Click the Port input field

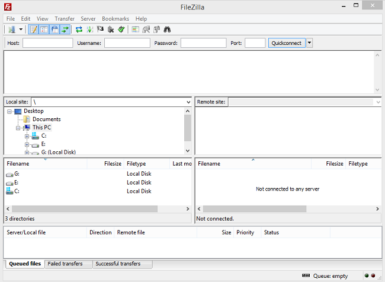[255, 43]
